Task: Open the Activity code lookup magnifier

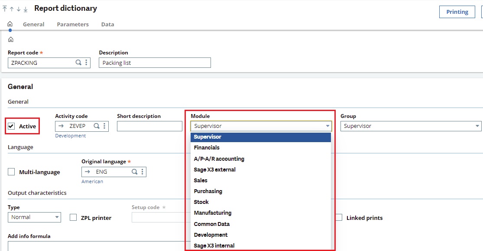Action: [x=96, y=126]
